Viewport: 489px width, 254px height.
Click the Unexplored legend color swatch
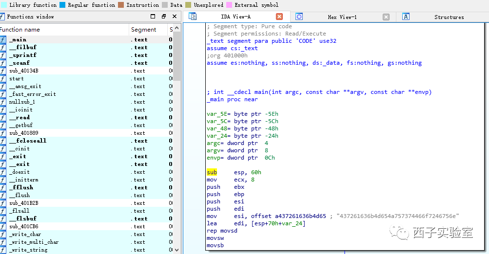point(188,5)
